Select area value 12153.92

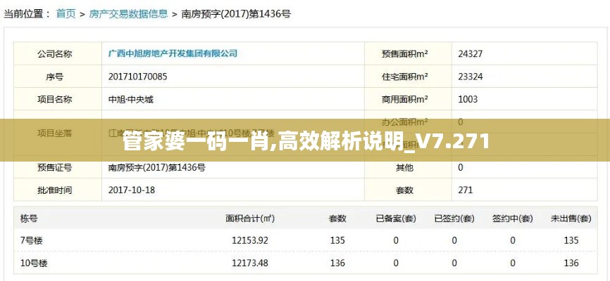pos(250,240)
